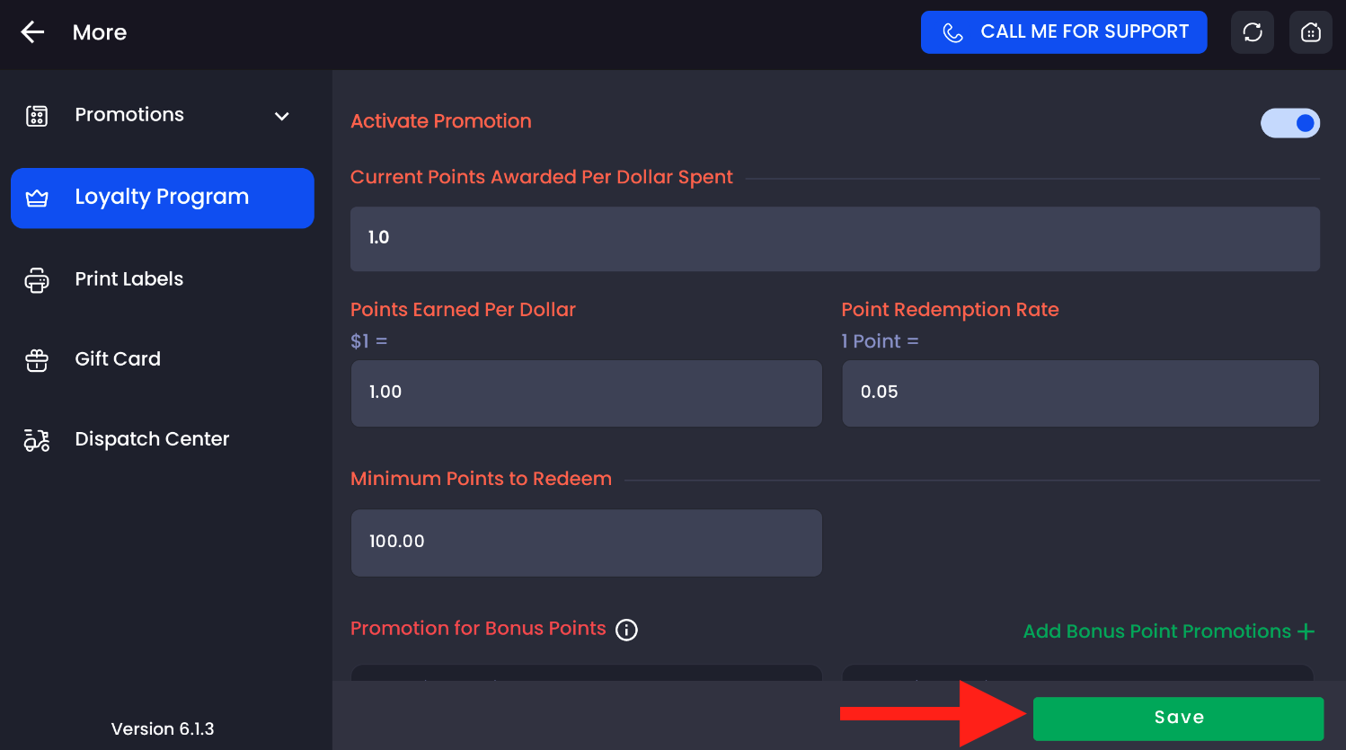Click Call Me For Support button

click(1064, 32)
